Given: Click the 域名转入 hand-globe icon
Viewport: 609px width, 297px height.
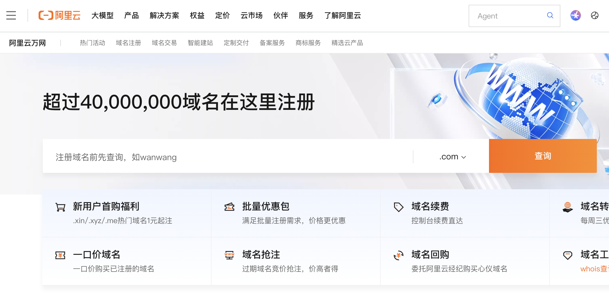Looking at the screenshot, I should [x=567, y=207].
